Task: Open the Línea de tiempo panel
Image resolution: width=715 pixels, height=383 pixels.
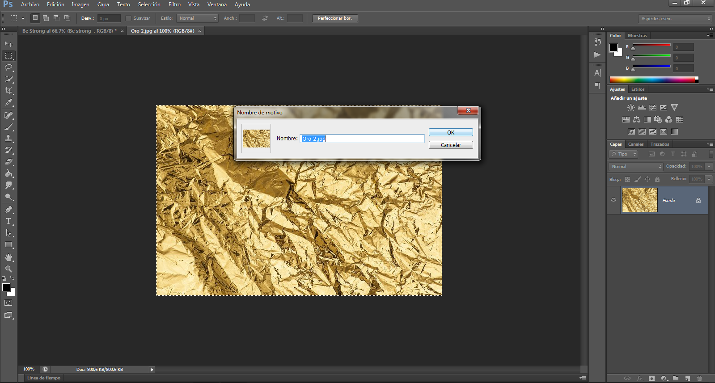Action: [x=44, y=378]
